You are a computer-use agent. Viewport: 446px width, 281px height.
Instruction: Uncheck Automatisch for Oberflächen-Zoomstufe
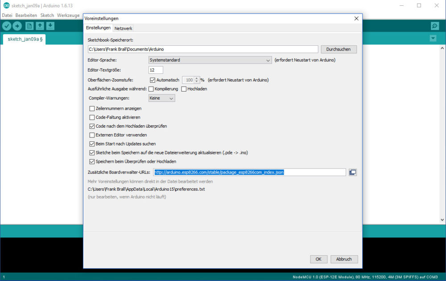tap(153, 80)
